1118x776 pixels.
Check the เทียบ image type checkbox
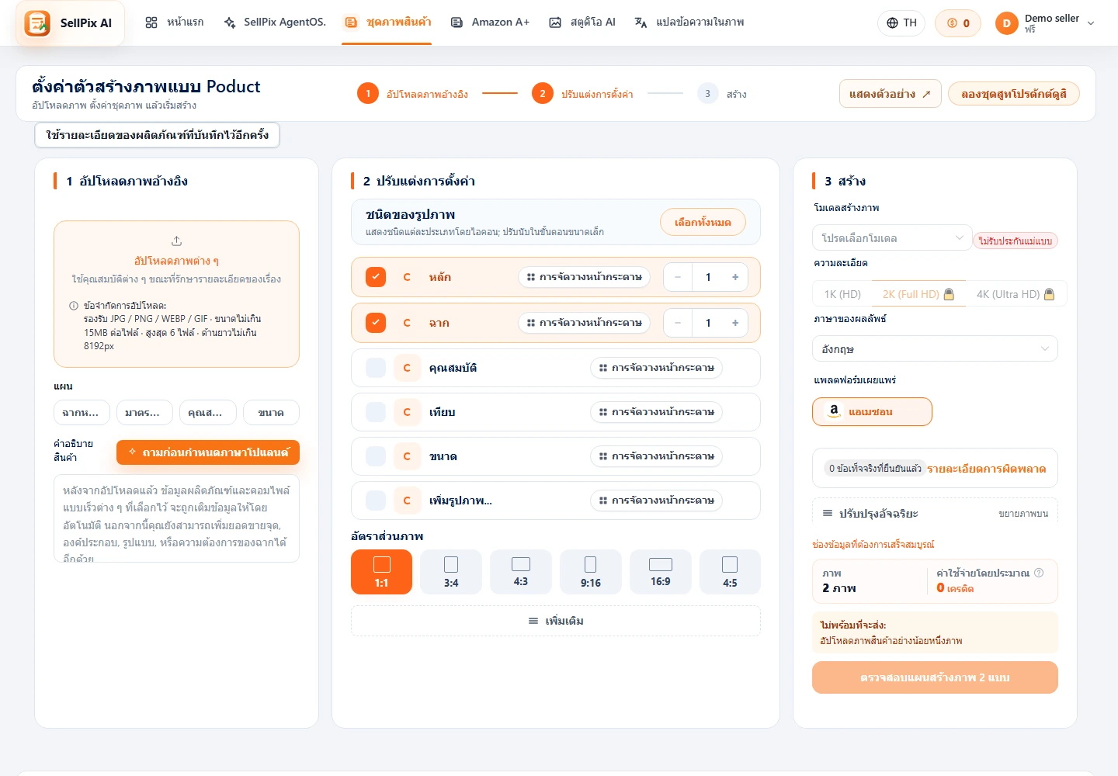click(x=376, y=412)
